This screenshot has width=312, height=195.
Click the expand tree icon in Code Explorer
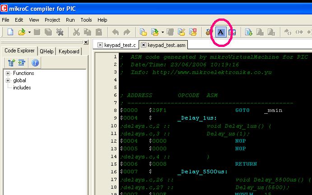coord(12,63)
